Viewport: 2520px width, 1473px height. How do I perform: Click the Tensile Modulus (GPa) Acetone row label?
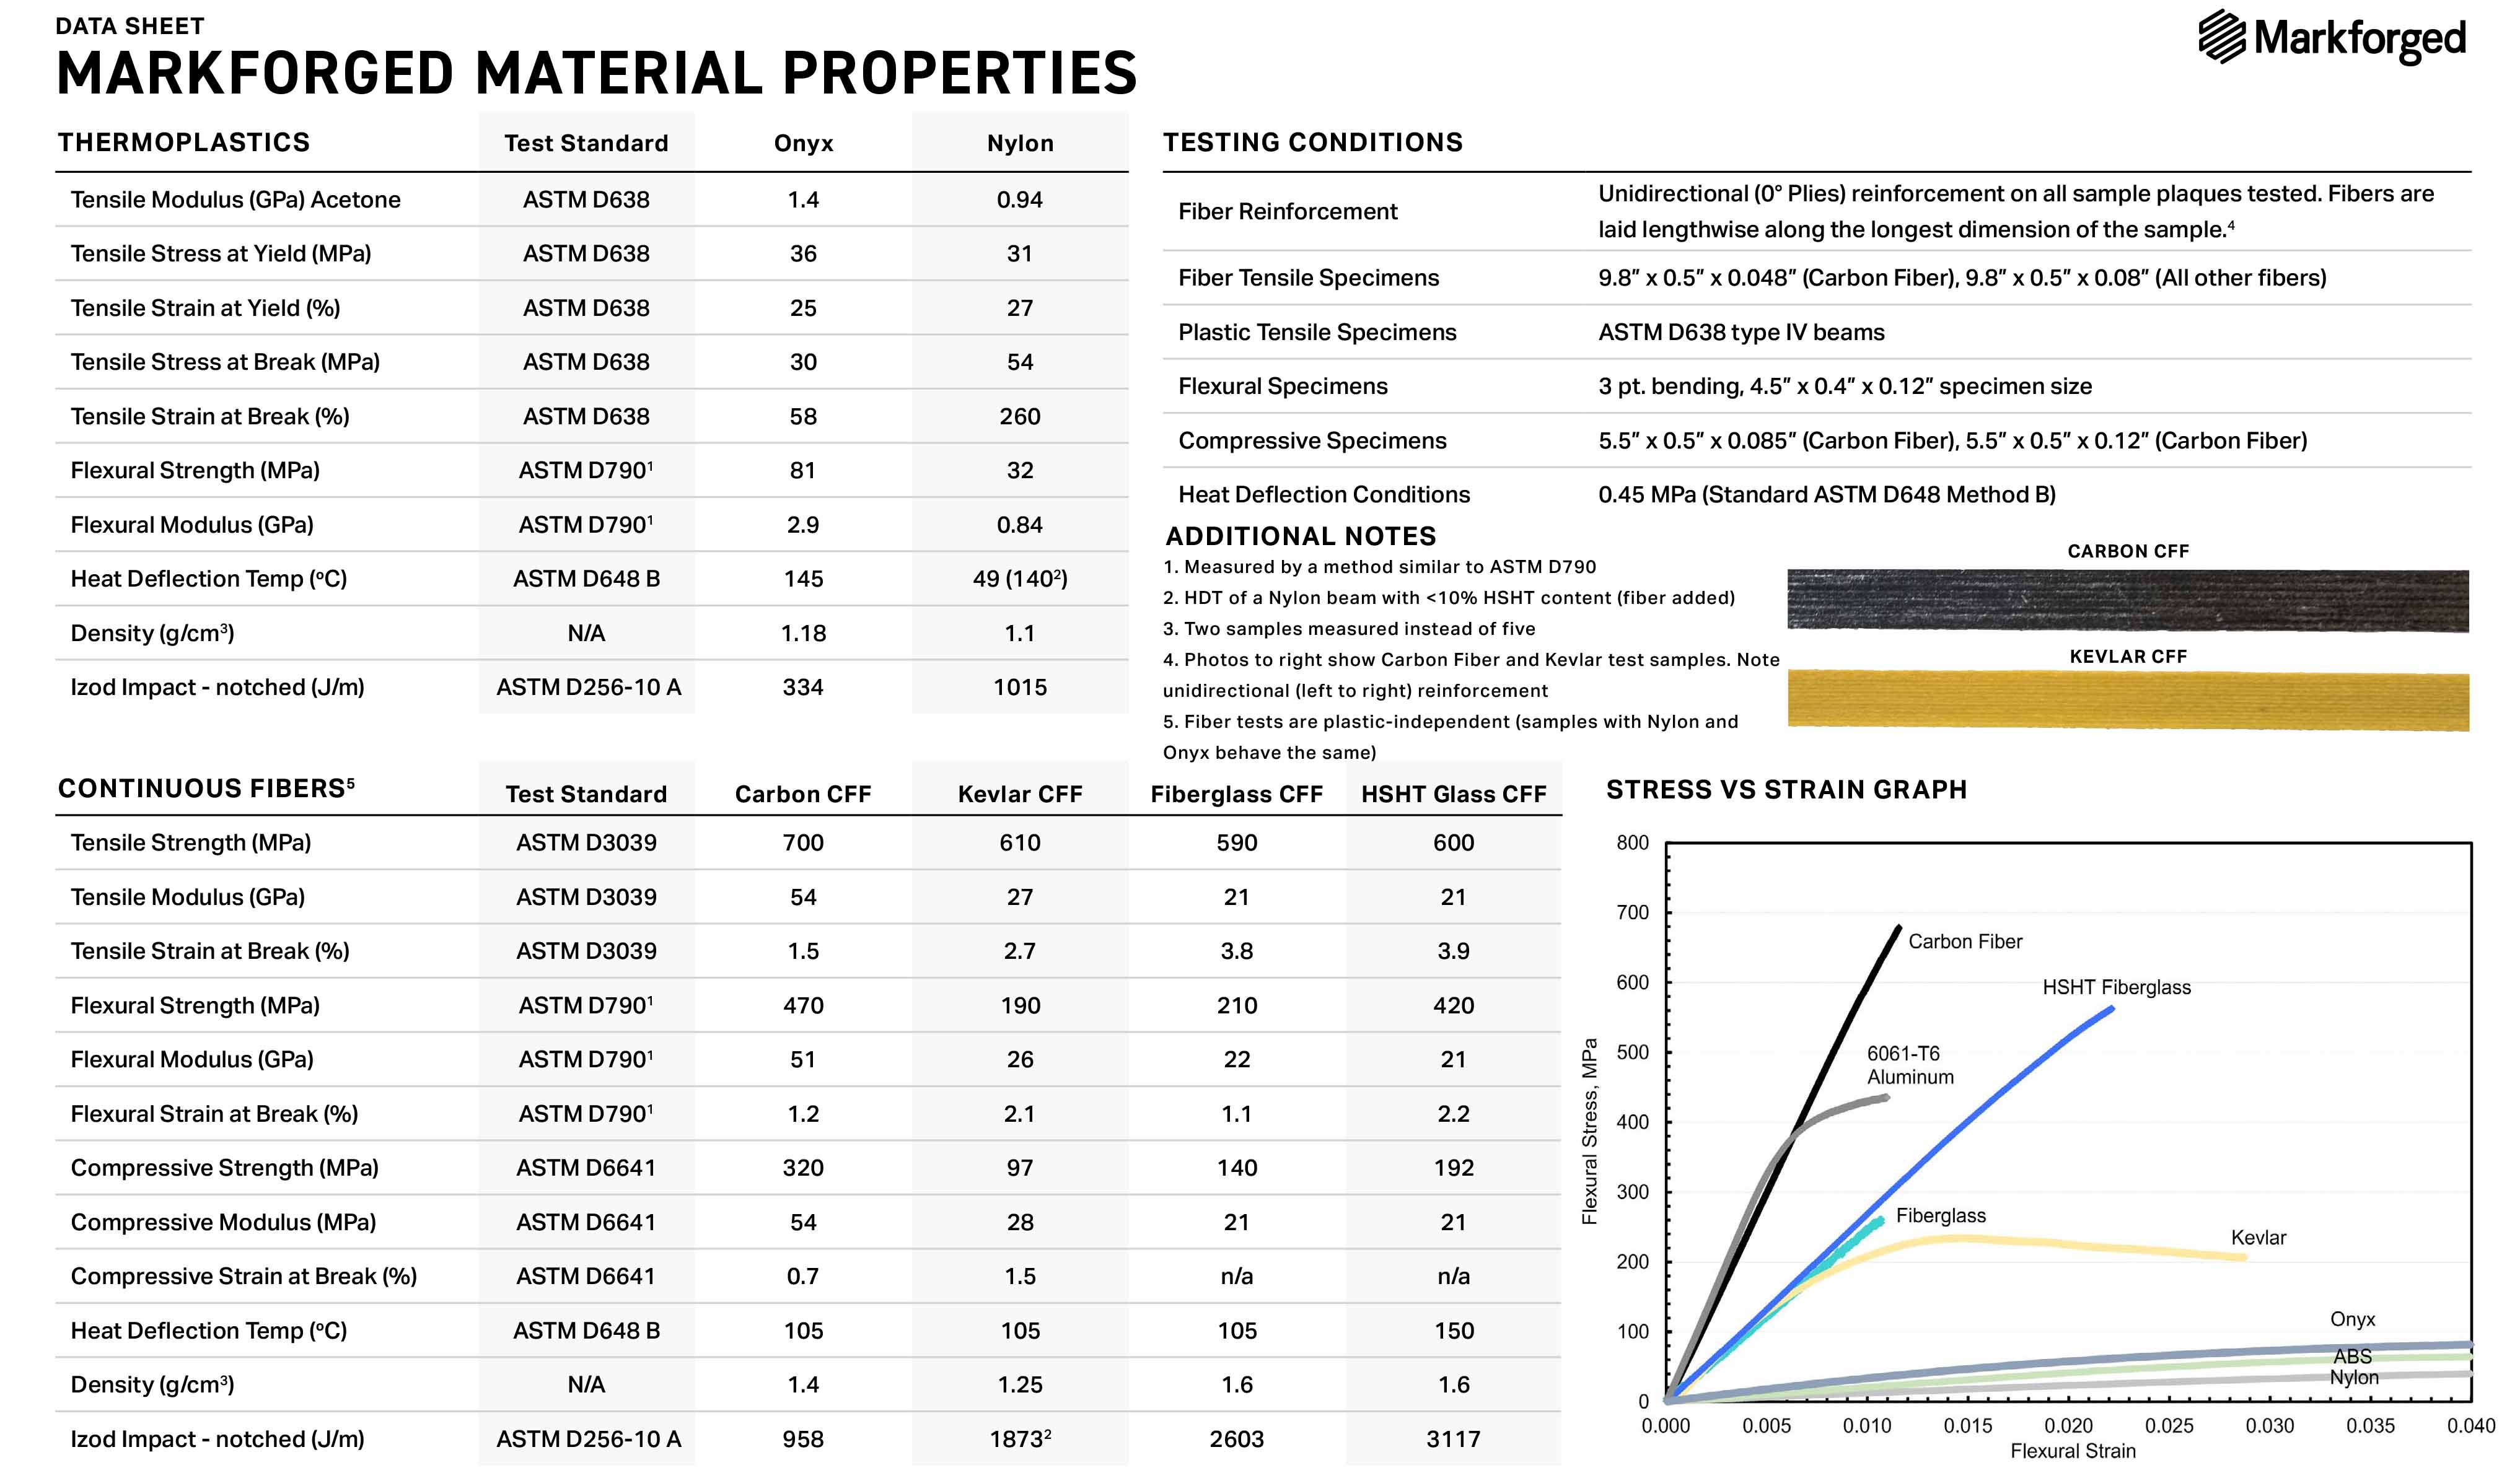235,199
